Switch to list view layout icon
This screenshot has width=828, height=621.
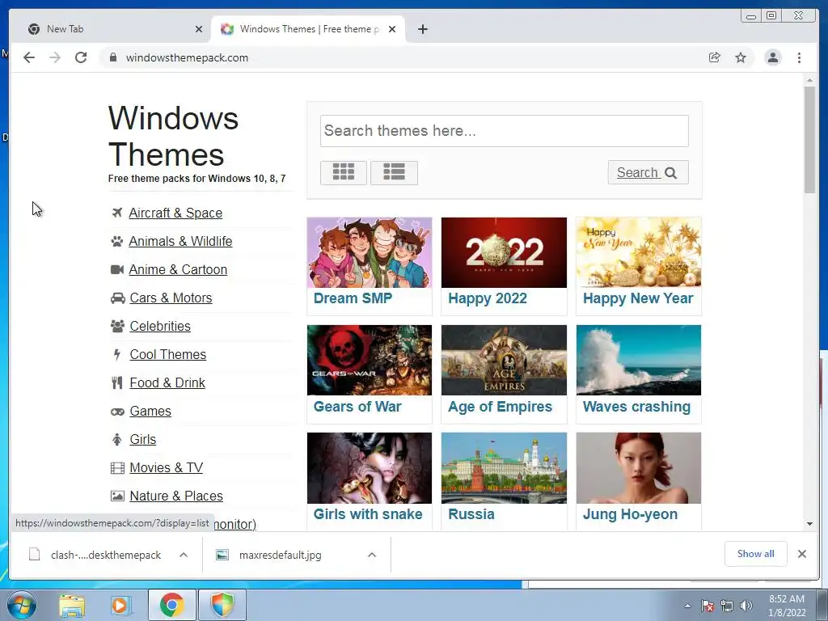[394, 173]
